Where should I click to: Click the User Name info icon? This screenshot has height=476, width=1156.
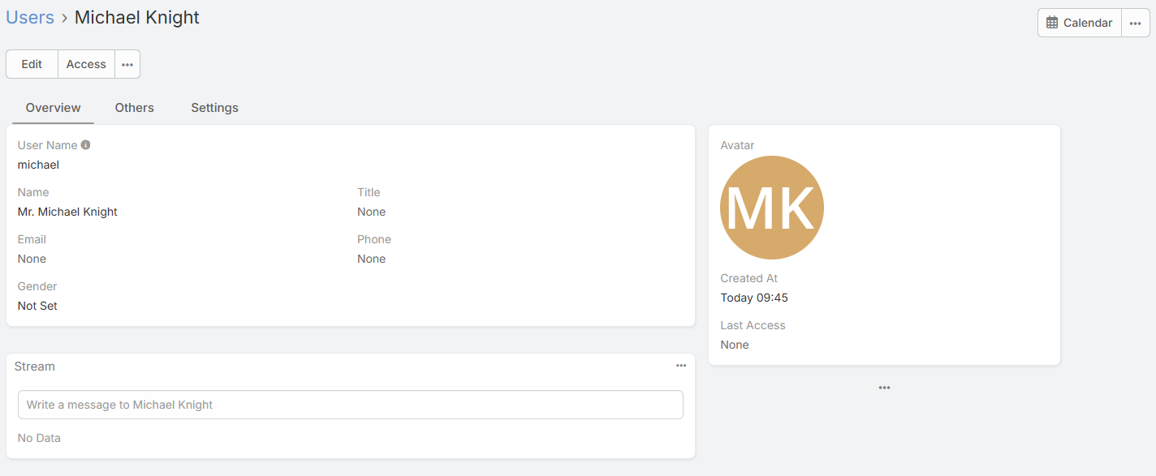click(x=86, y=145)
